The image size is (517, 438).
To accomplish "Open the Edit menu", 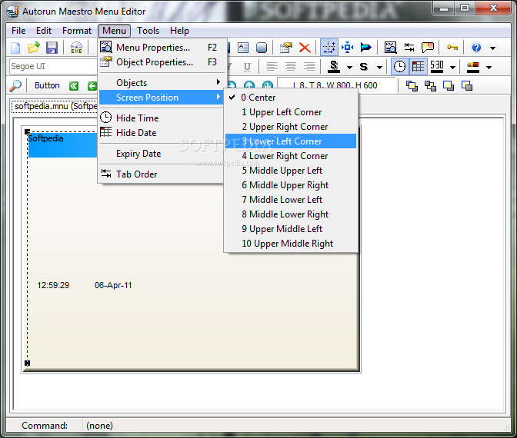I will pyautogui.click(x=44, y=31).
